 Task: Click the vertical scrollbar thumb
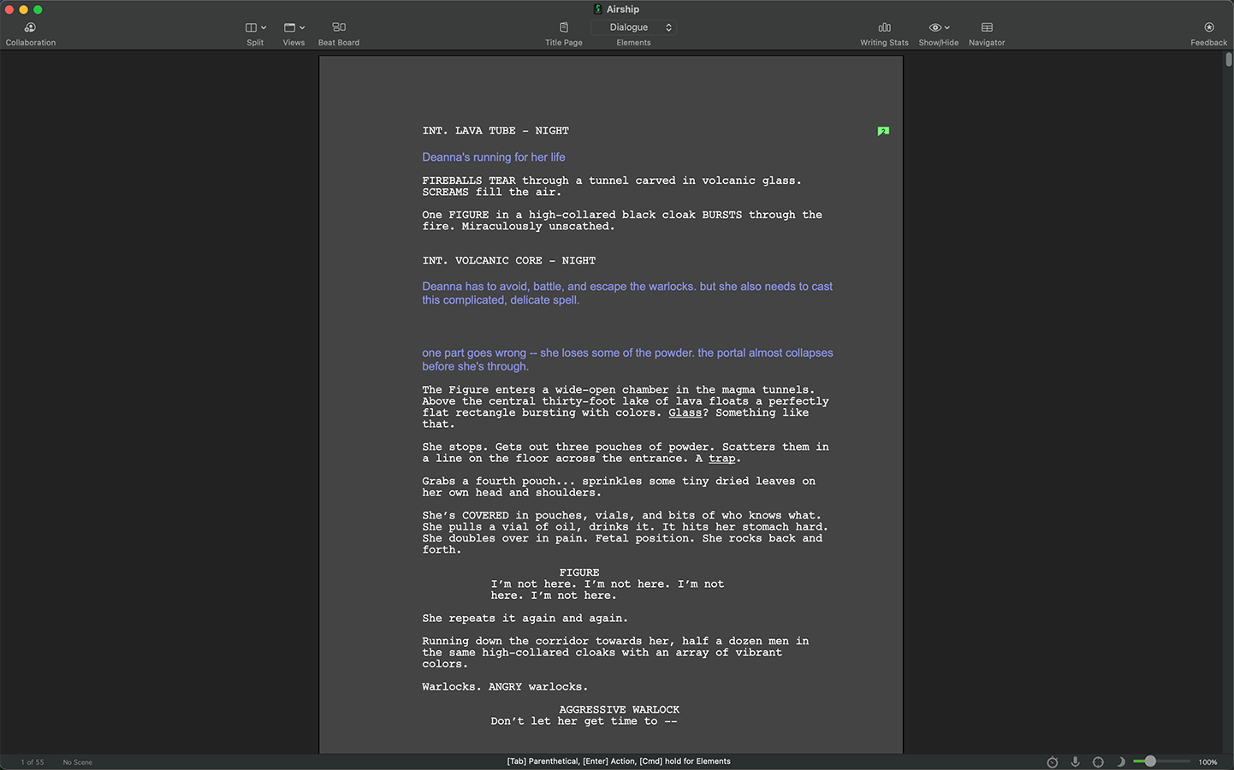click(1229, 60)
